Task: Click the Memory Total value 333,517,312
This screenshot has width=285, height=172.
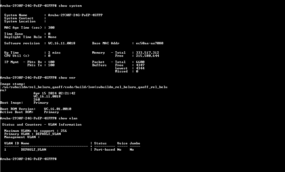Action: pyautogui.click(x=147, y=53)
